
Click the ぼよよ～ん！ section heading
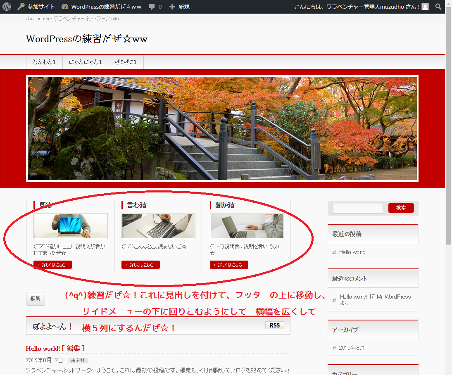pyautogui.click(x=53, y=326)
